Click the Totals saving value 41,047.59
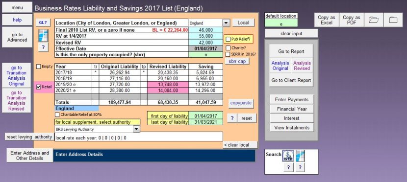Viewport: 407px width, 182px height. pyautogui.click(x=205, y=102)
